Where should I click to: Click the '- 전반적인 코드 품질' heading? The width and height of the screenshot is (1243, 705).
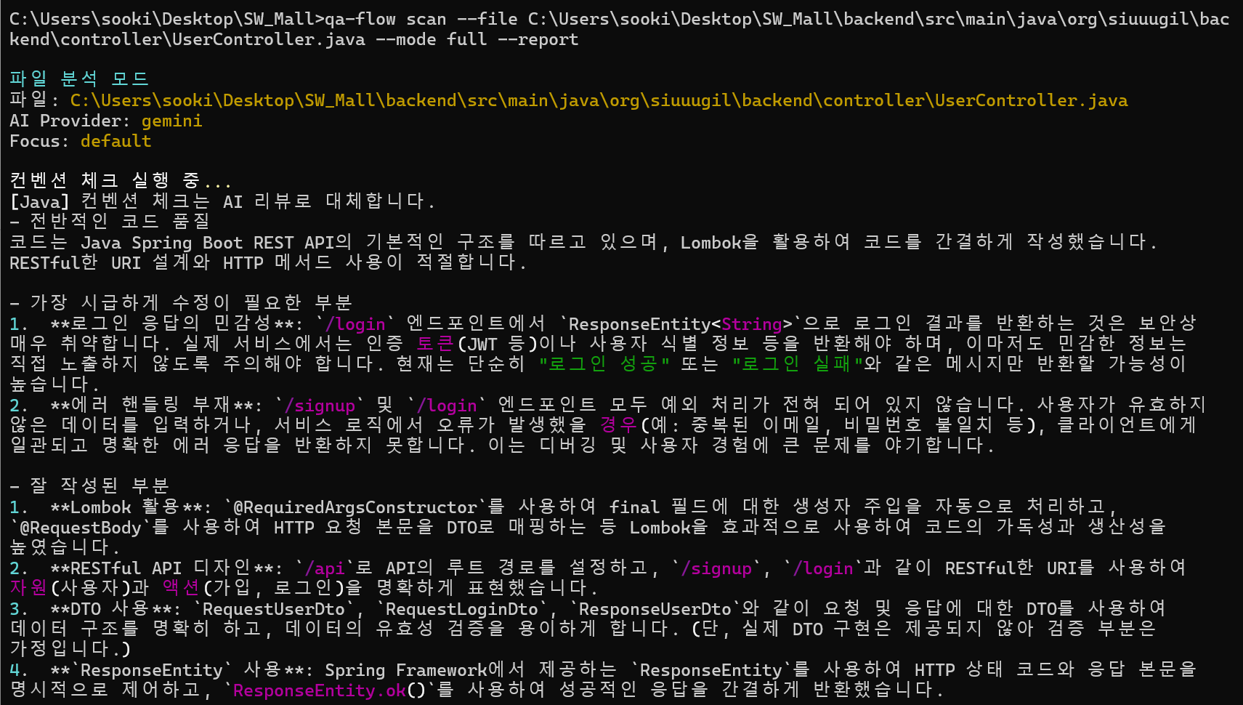tap(110, 221)
